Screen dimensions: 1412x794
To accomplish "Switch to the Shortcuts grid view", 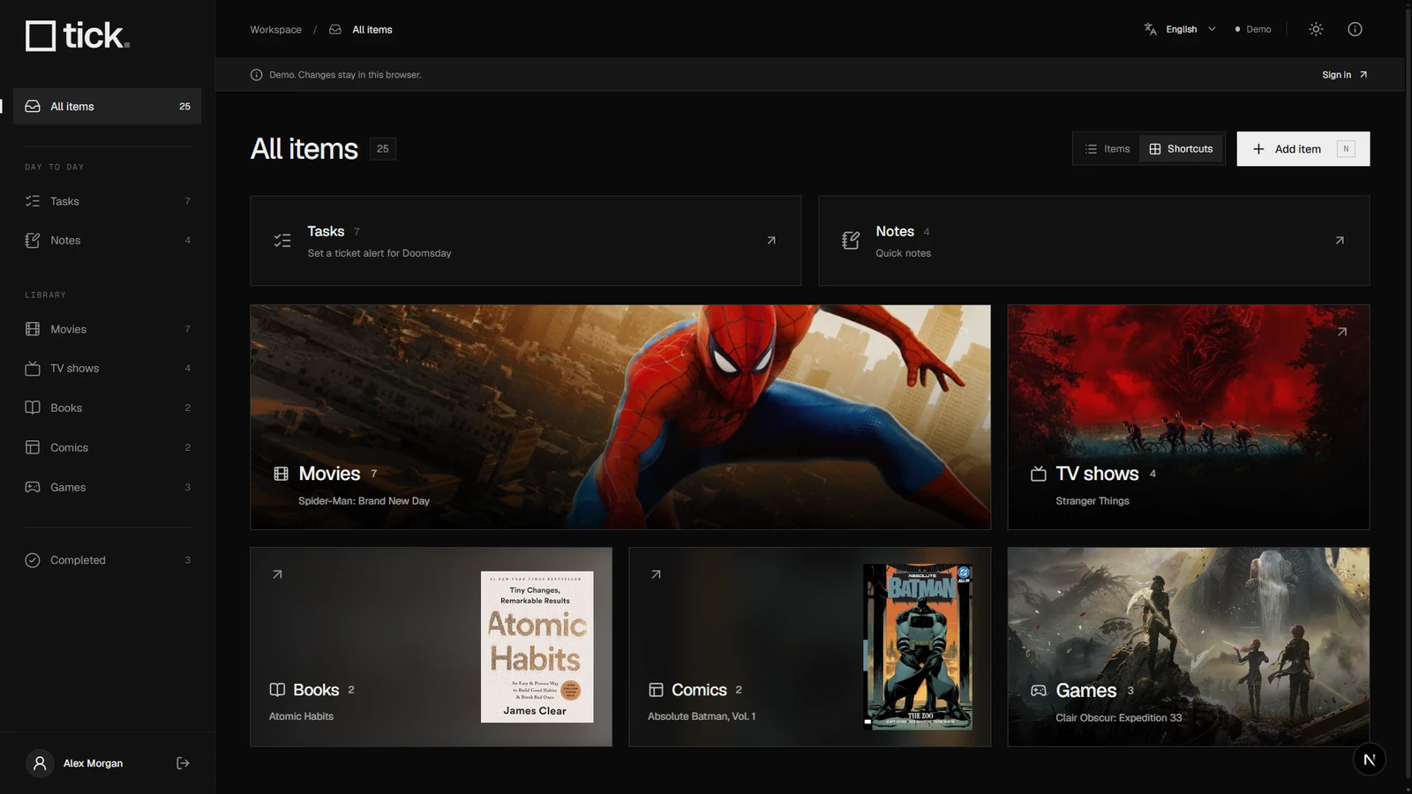I will pos(1181,149).
